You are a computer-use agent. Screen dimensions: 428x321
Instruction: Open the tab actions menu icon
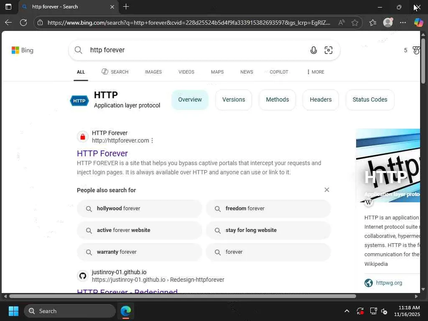pyautogui.click(x=8, y=7)
